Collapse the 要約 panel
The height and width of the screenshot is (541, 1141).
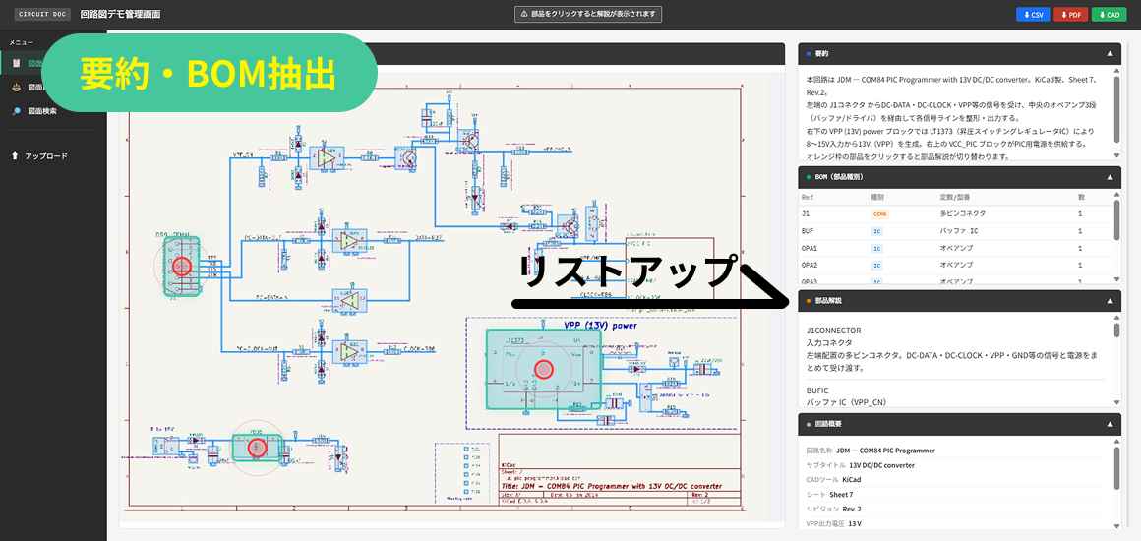coord(1110,54)
